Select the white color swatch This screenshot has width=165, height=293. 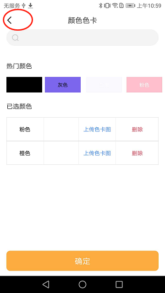104,85
